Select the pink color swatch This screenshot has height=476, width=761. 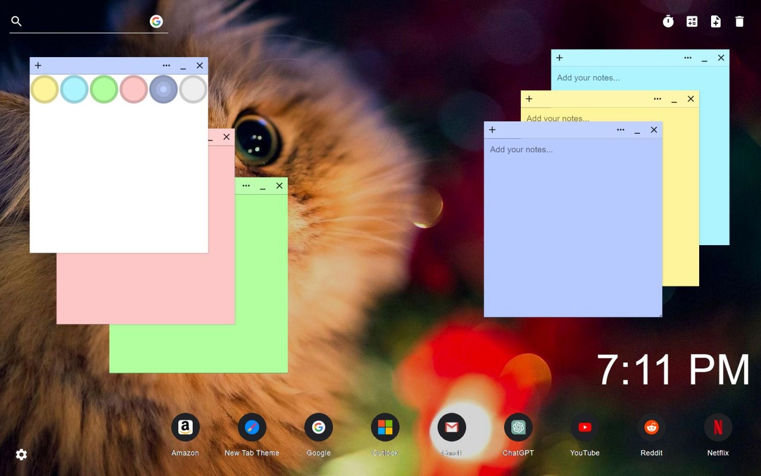(134, 89)
